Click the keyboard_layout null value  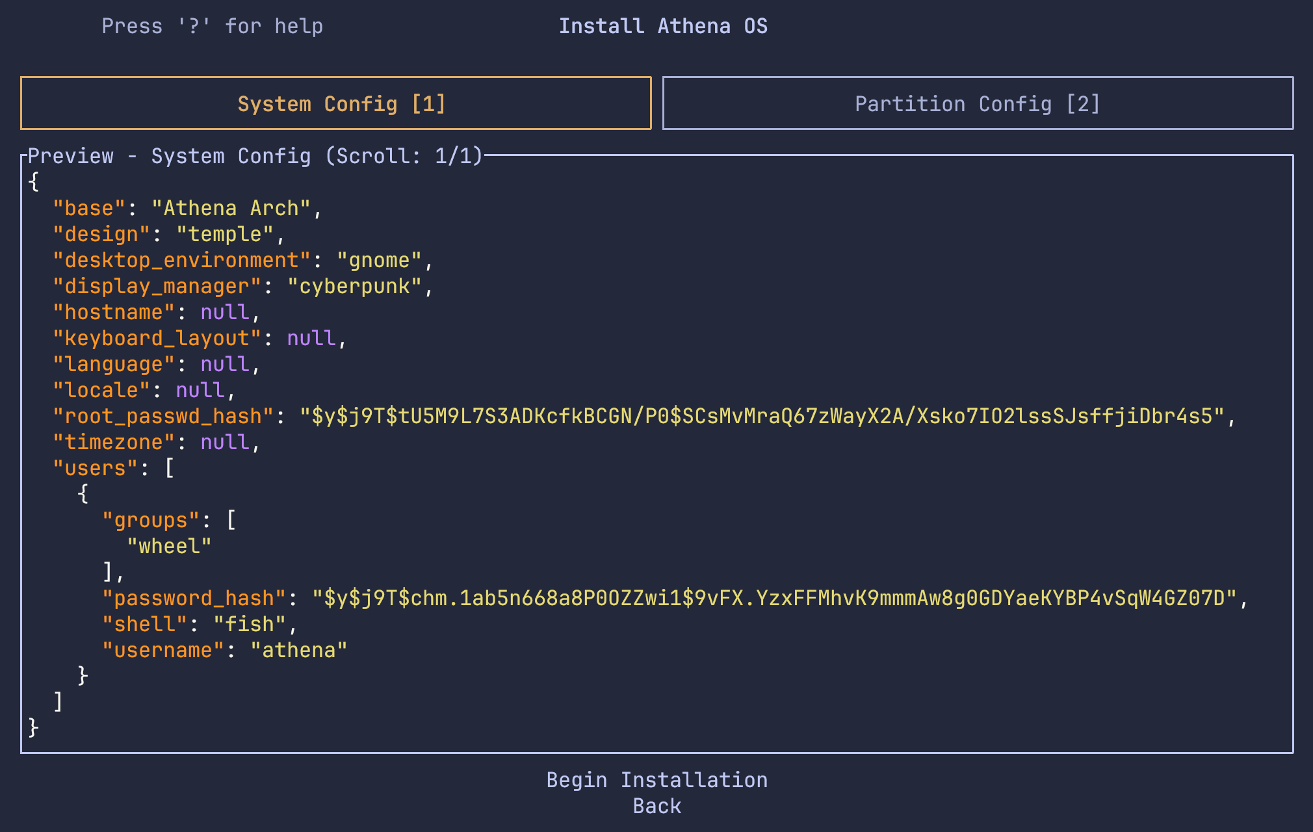tap(311, 338)
